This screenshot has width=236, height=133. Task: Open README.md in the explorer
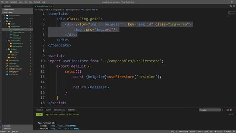click(x=17, y=75)
